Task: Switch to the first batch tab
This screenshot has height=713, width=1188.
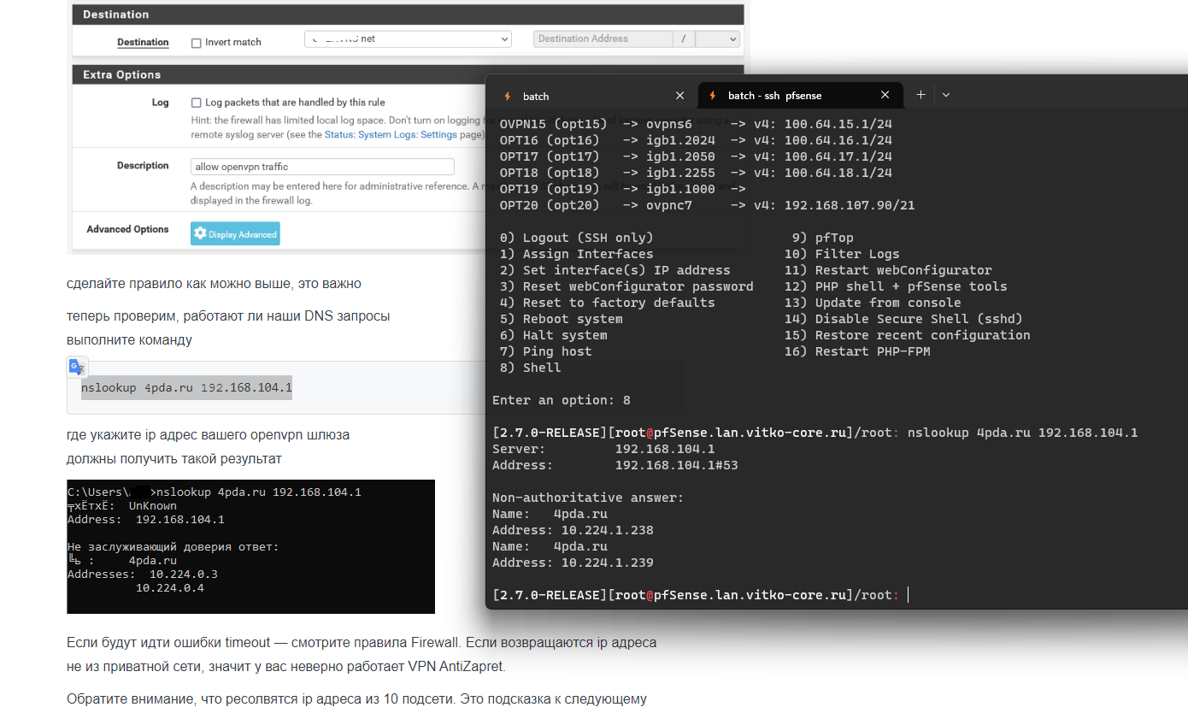Action: pos(592,96)
